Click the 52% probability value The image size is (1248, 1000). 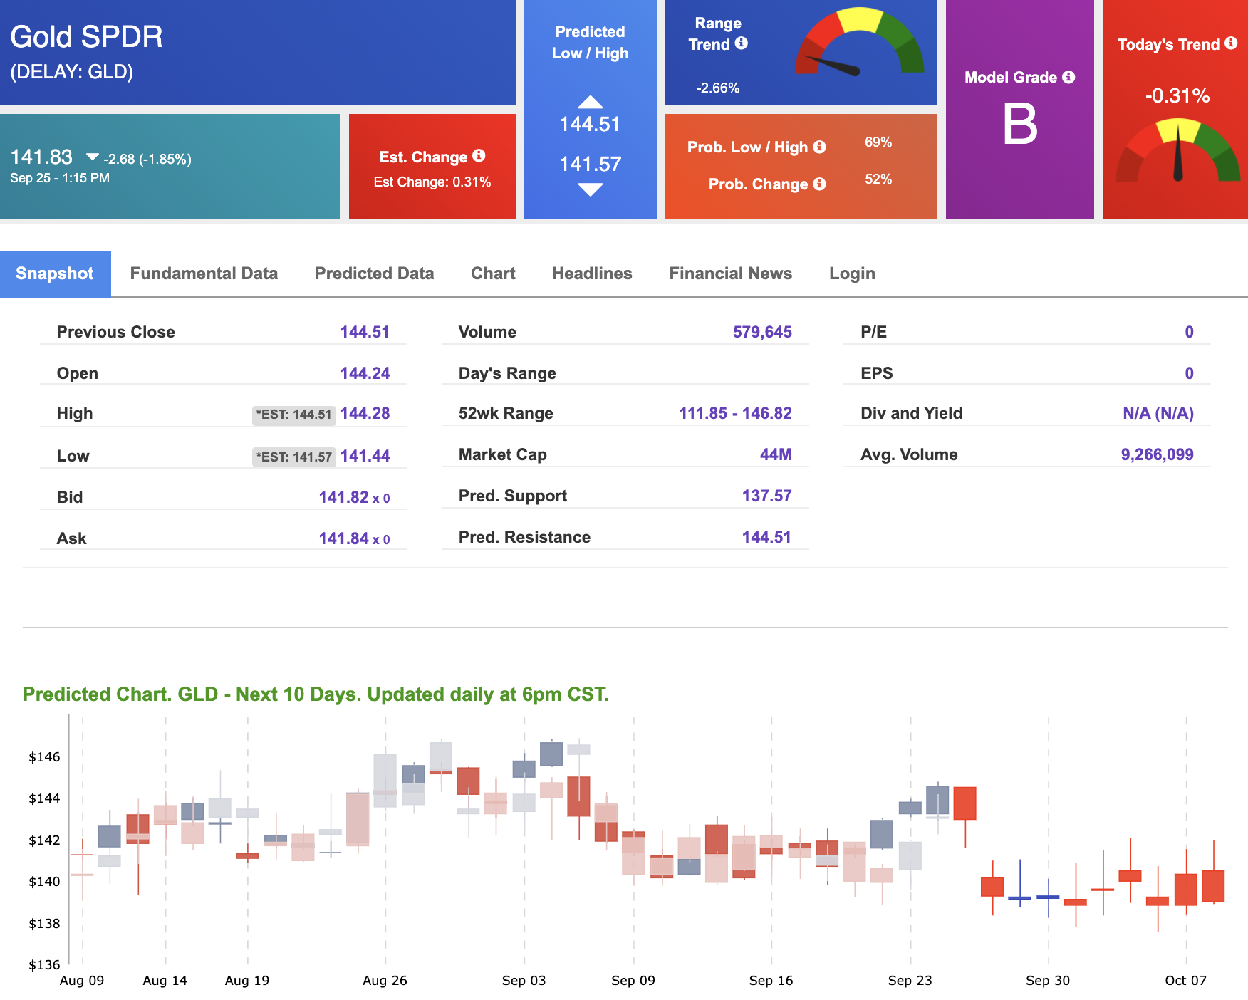[x=878, y=179]
